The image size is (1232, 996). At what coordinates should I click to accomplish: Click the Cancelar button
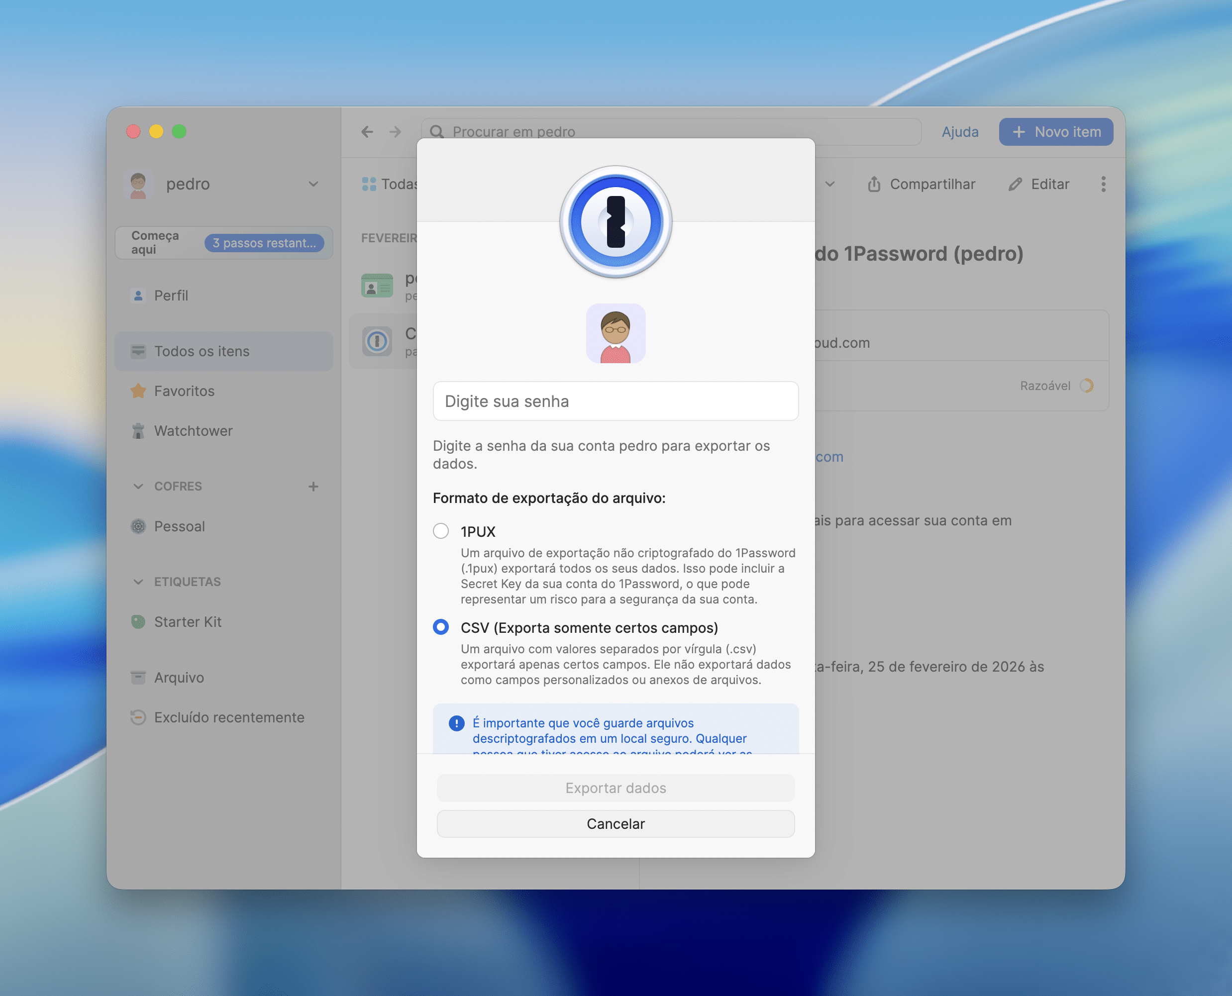[x=615, y=824]
